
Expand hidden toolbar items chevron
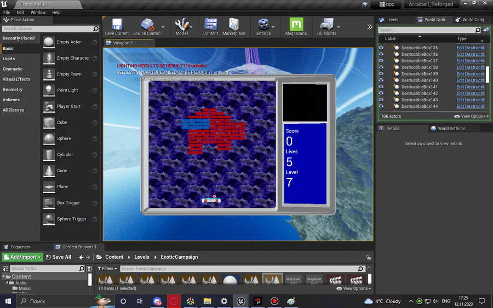coord(370,27)
